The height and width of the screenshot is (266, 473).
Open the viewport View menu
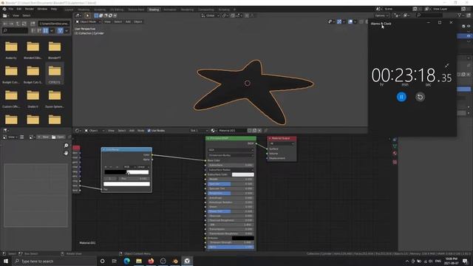[x=107, y=21]
